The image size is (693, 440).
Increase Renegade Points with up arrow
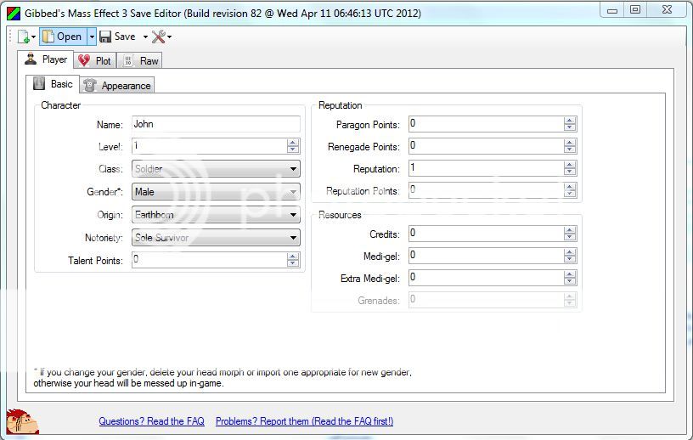[570, 143]
